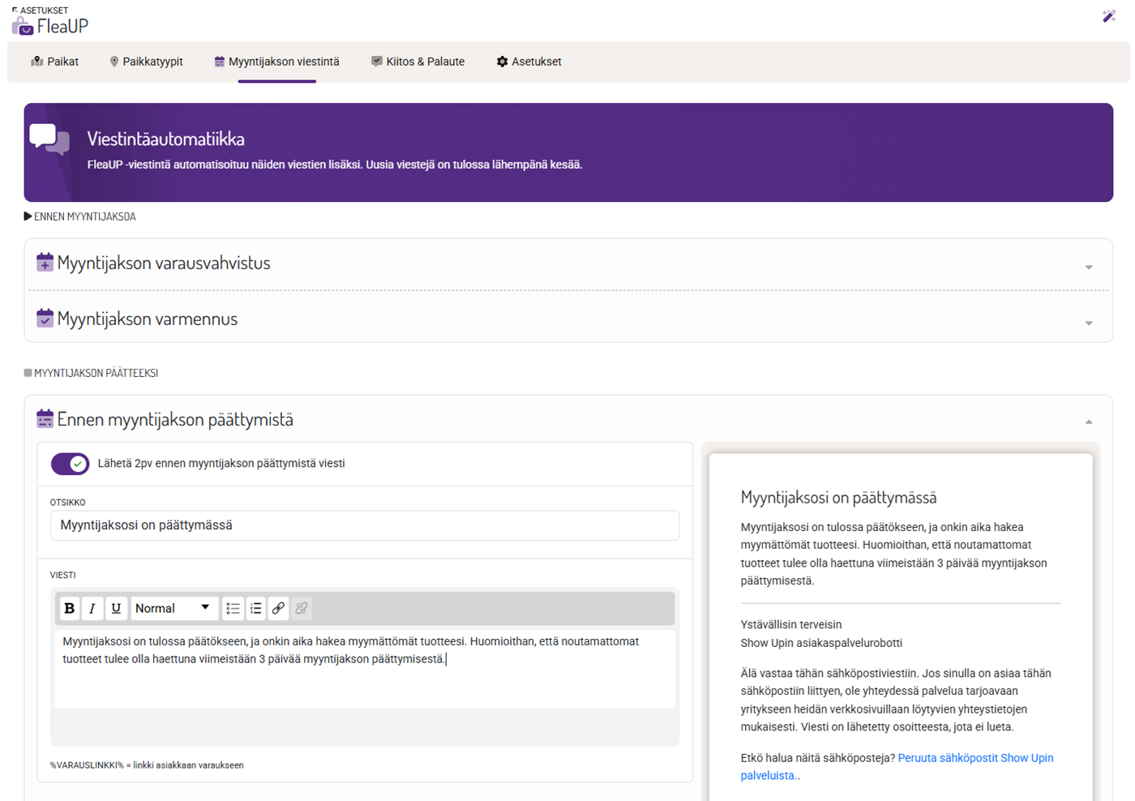Insert a numbered list in the message
Image resolution: width=1135 pixels, height=801 pixels.
pos(256,608)
